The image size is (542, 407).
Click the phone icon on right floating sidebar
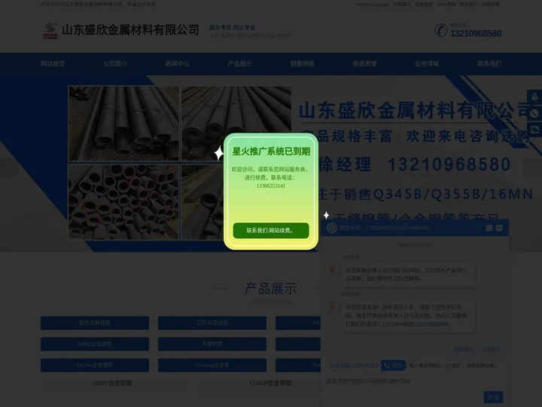[534, 114]
